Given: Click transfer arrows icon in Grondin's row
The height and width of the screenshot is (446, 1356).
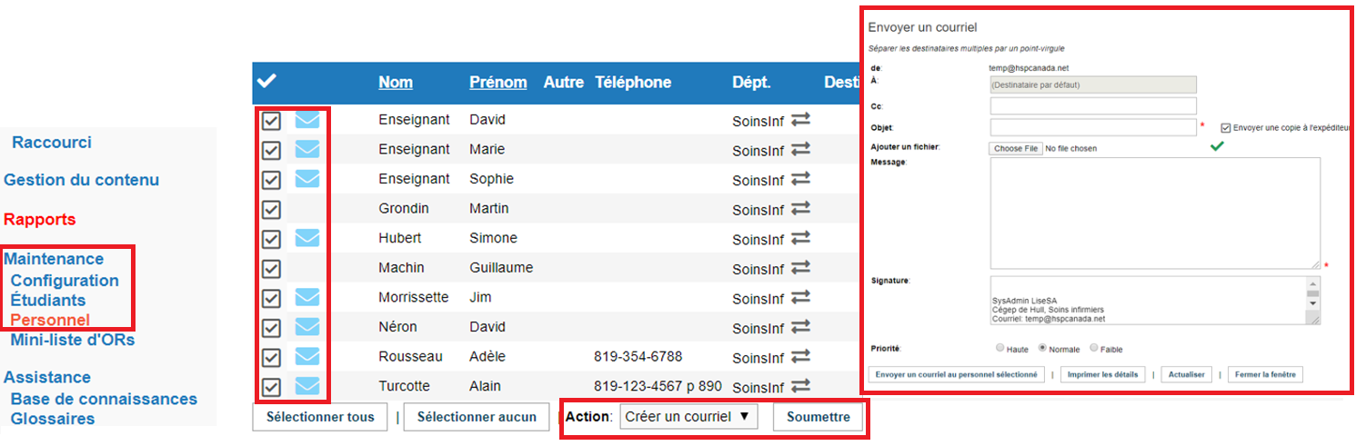Looking at the screenshot, I should [x=800, y=209].
